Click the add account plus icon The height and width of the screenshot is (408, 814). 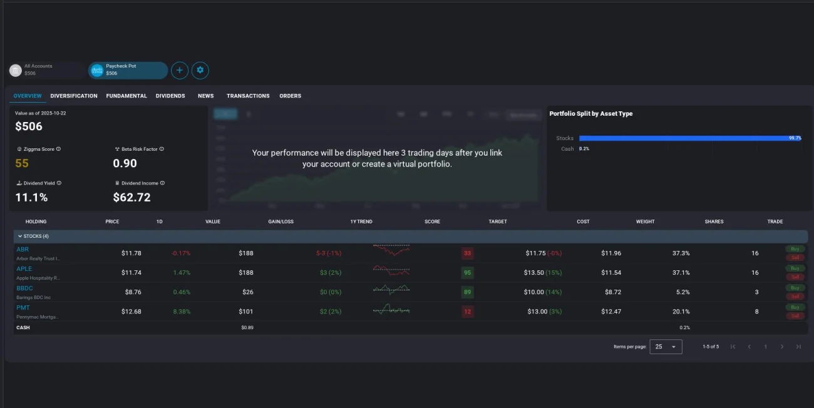(180, 70)
